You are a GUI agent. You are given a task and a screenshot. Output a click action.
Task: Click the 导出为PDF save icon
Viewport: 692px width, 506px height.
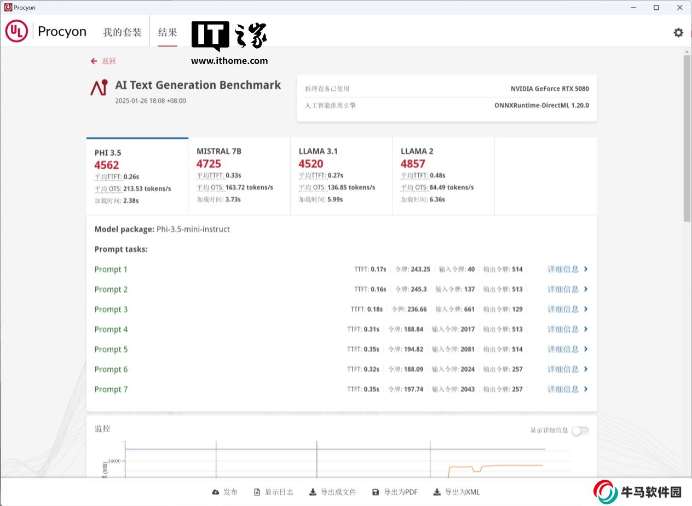click(x=376, y=492)
